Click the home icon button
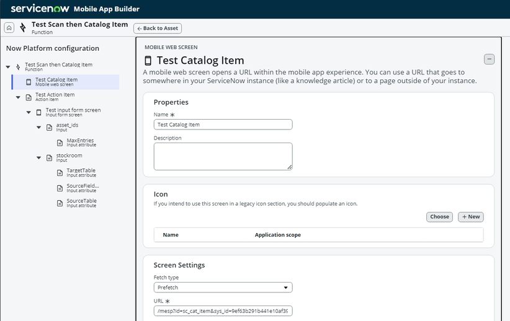This screenshot has height=321, width=510. pos(9,28)
